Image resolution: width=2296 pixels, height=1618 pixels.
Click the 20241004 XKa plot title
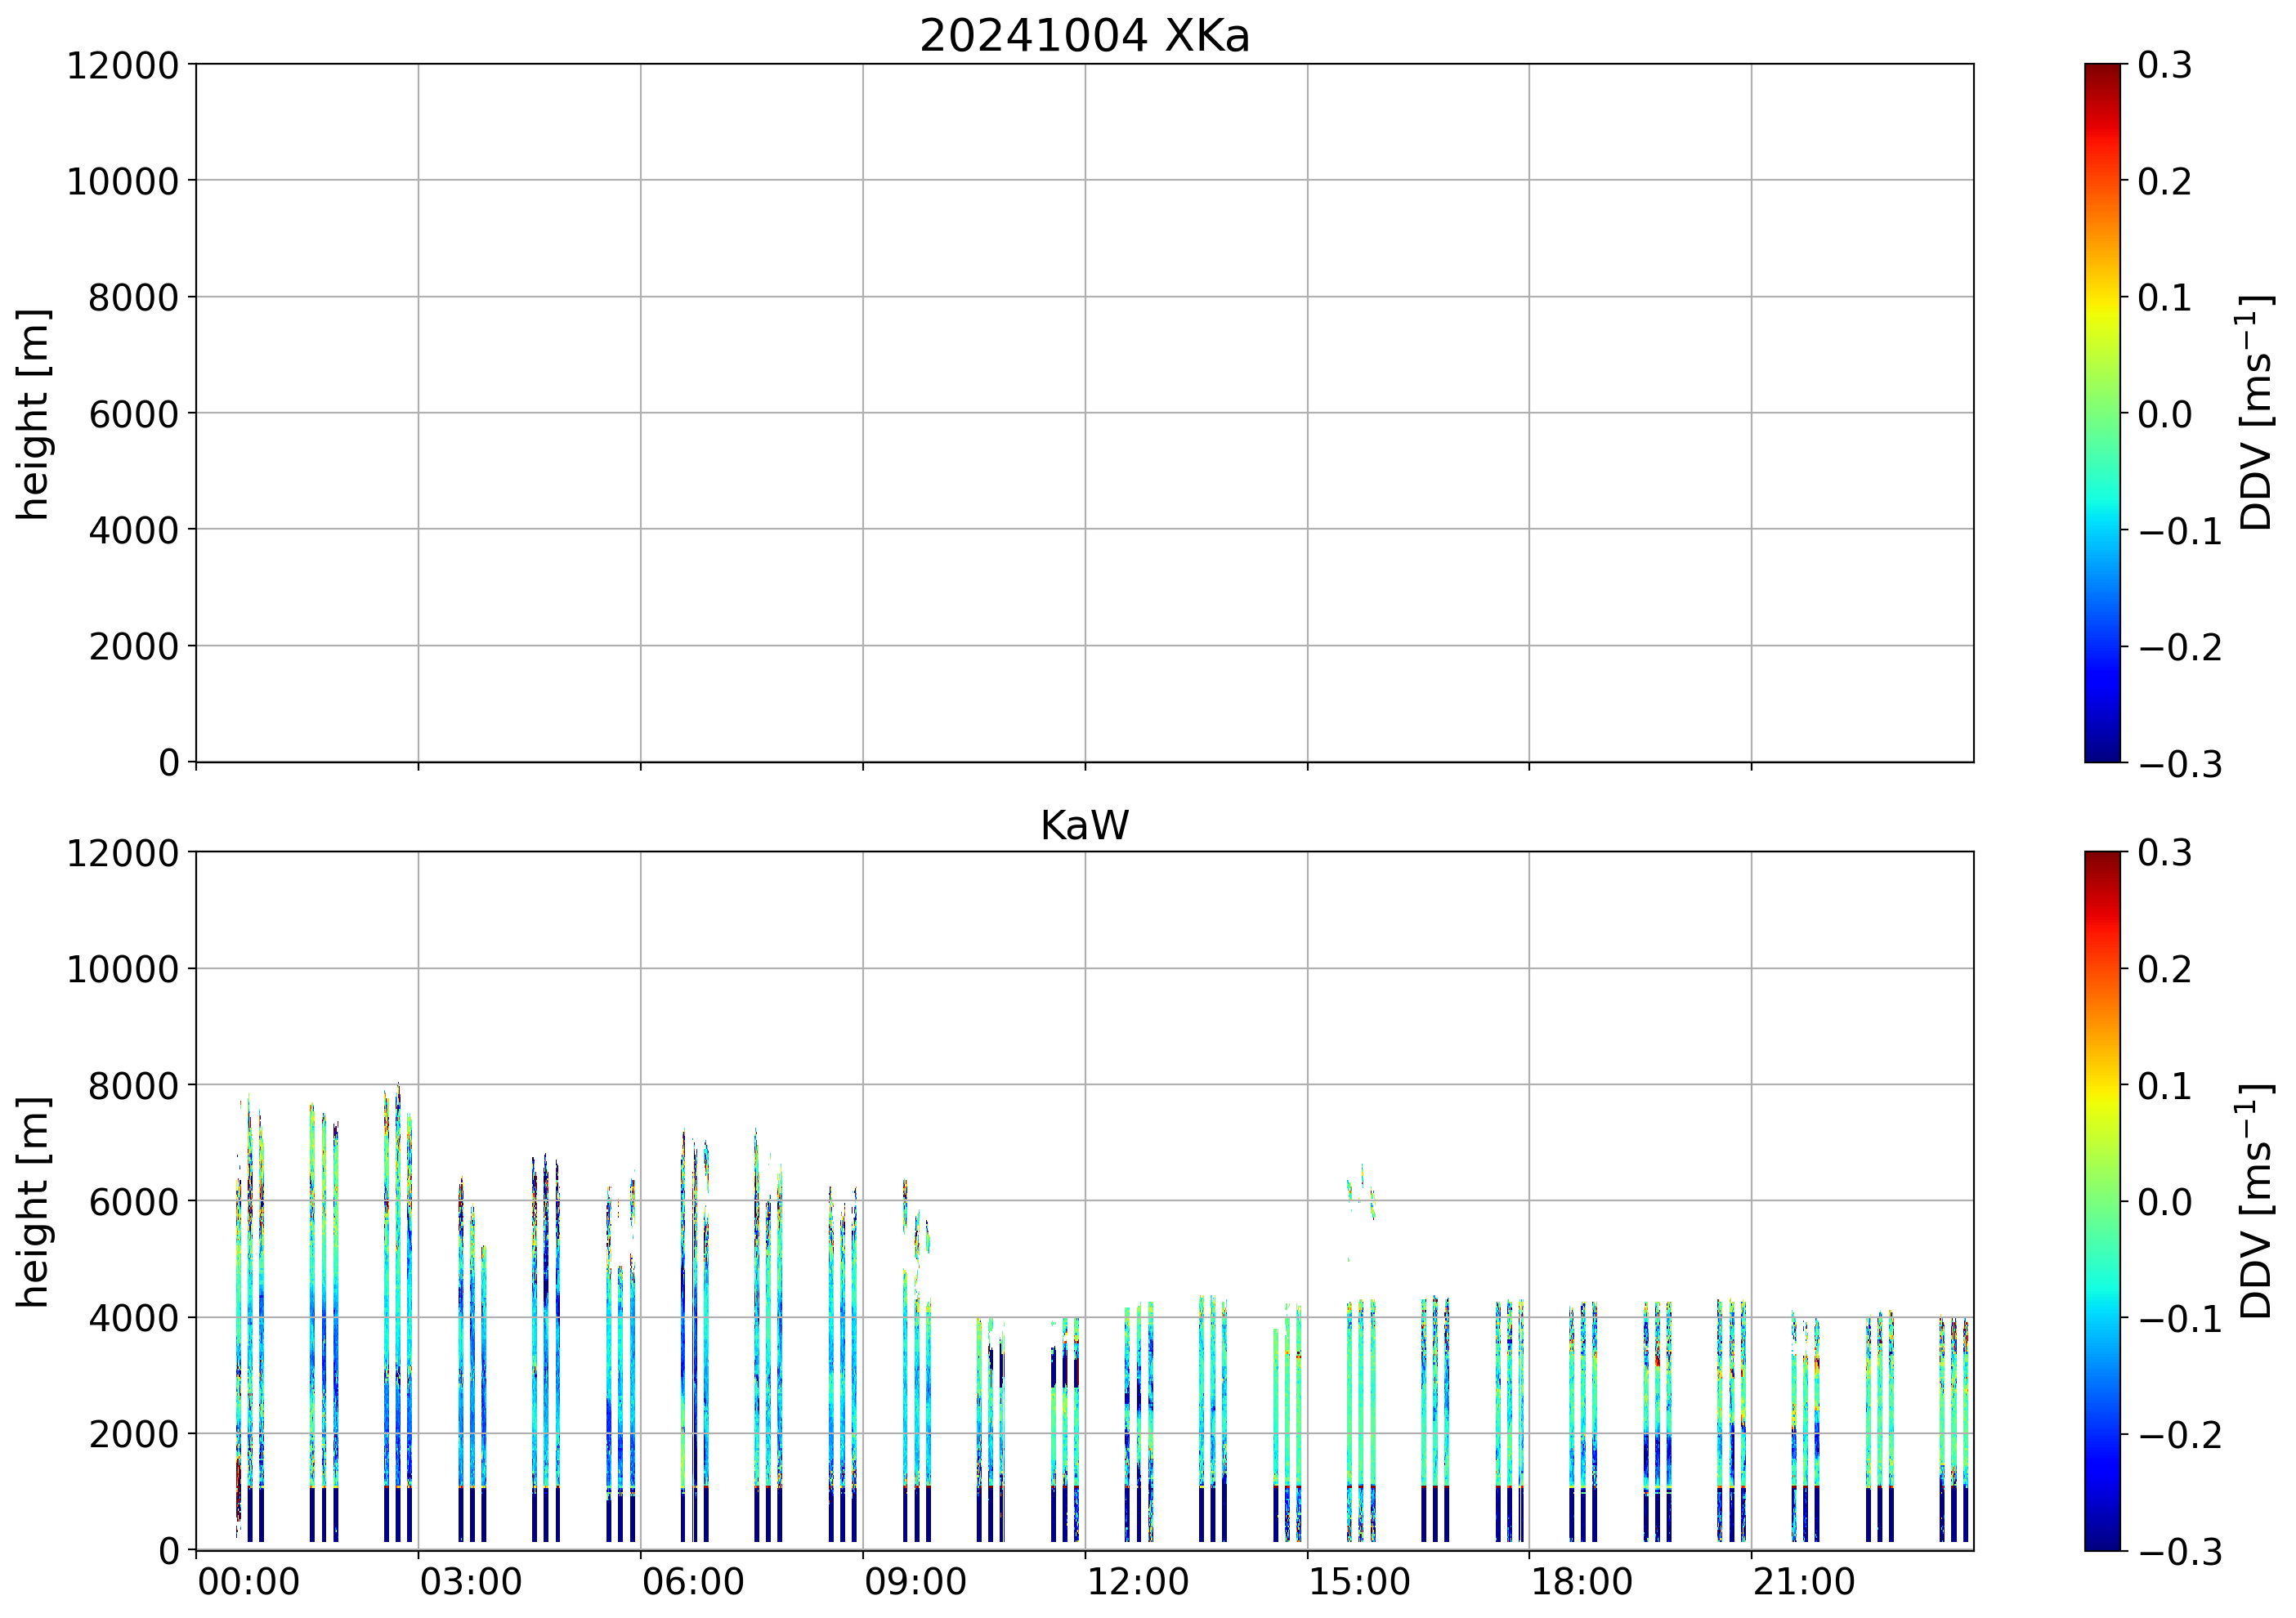point(1084,37)
